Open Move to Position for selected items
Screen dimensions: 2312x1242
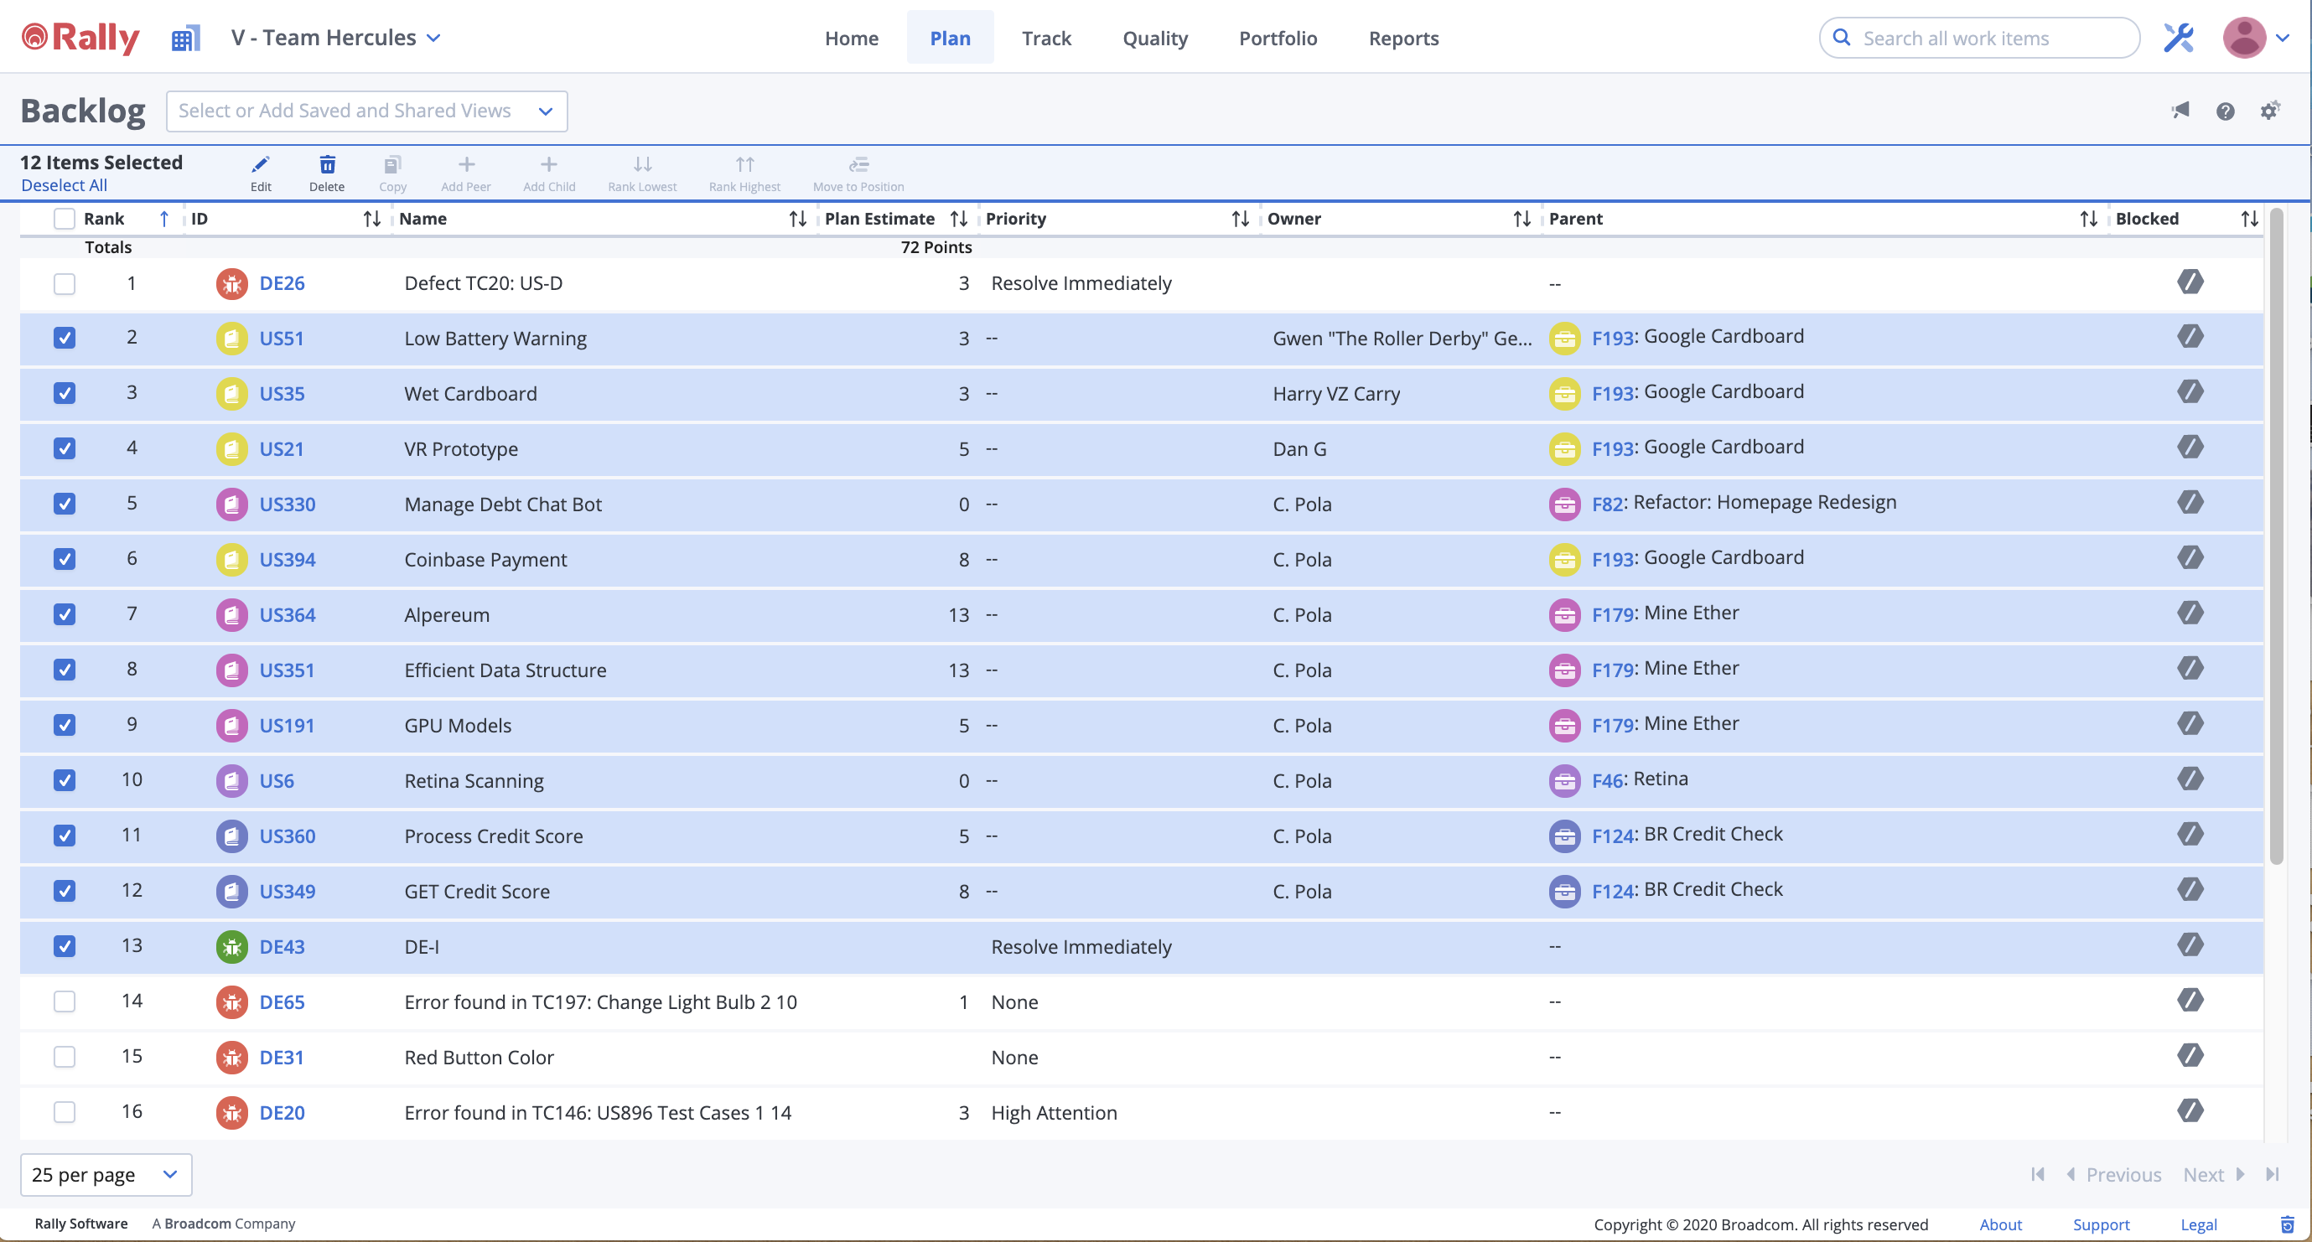857,172
